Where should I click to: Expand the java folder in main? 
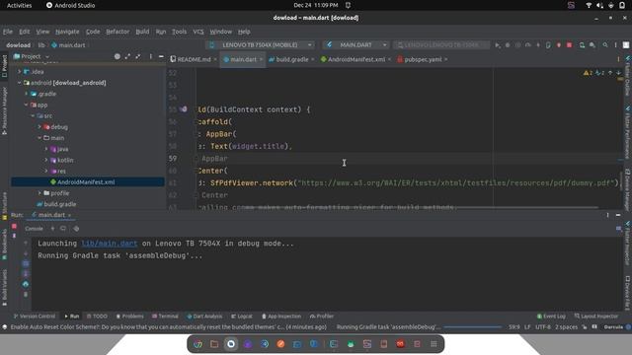point(46,149)
